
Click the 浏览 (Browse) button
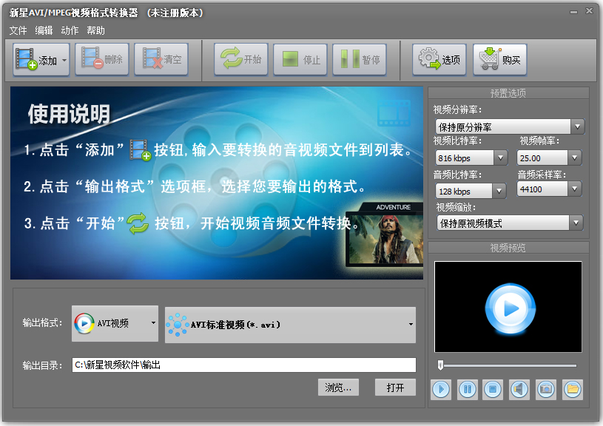[338, 387]
